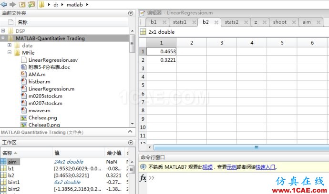Viewport: 329px width, 194px height.
Task: Select LinearRegression.m file
Action: click(51, 89)
